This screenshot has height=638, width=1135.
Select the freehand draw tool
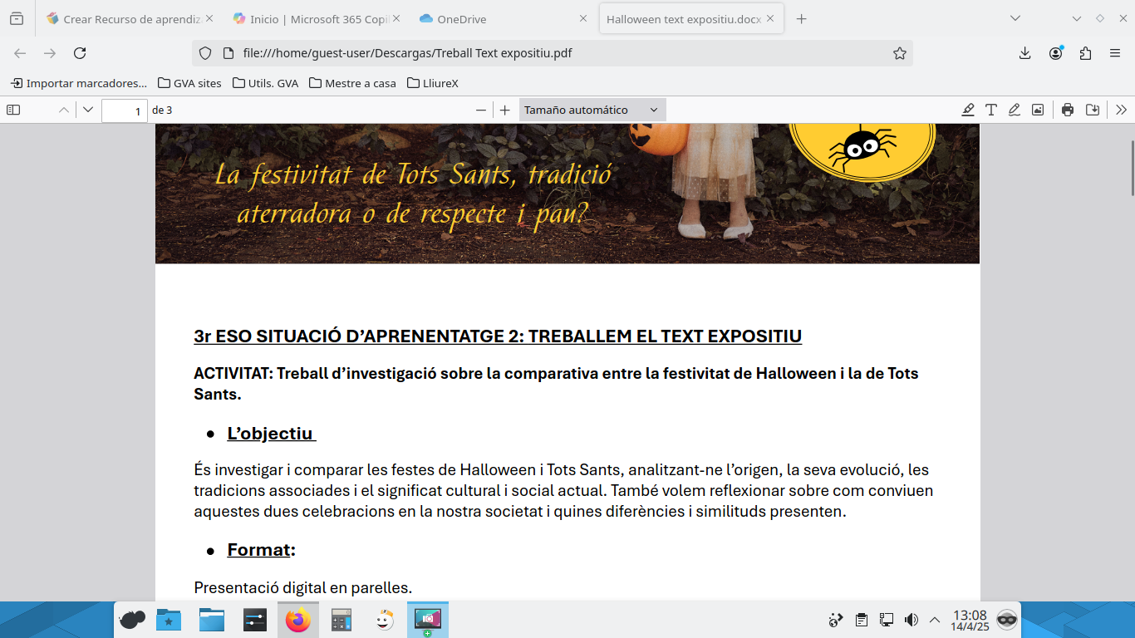pyautogui.click(x=1015, y=110)
